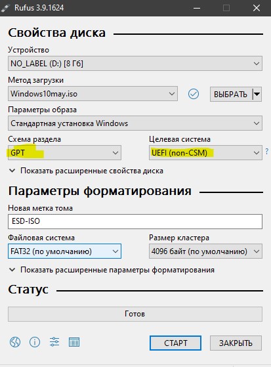Click the Целевая система label
The height and width of the screenshot is (367, 271).
pos(180,139)
